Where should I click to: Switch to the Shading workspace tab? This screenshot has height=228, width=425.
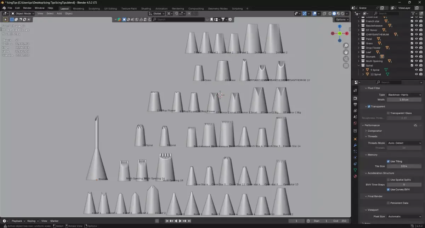pyautogui.click(x=146, y=8)
